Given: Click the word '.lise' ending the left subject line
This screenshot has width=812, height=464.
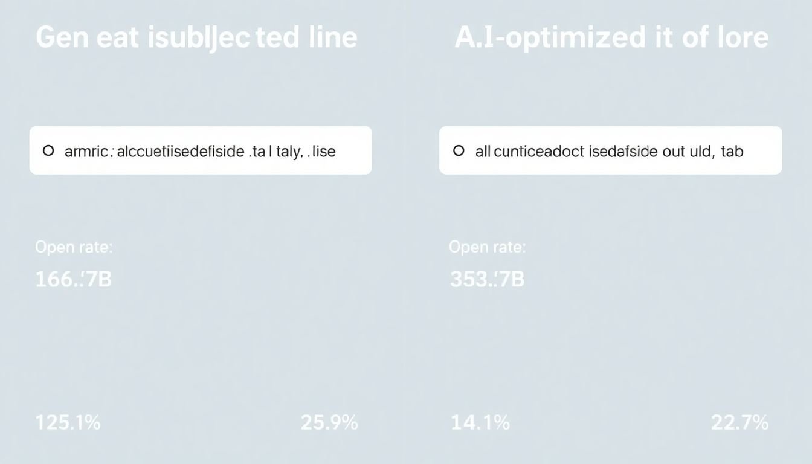Looking at the screenshot, I should pos(322,151).
